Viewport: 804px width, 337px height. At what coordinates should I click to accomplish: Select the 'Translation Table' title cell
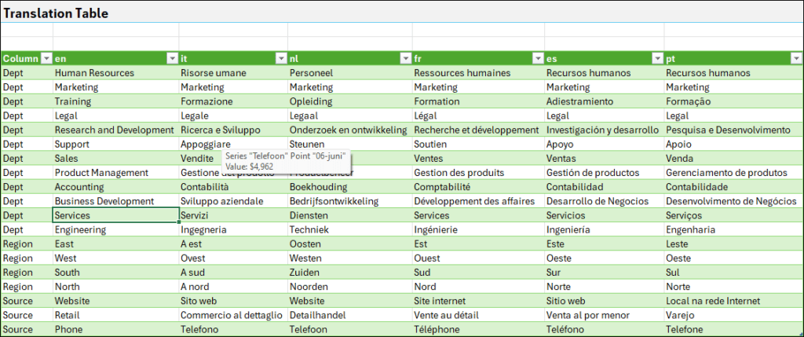click(57, 13)
